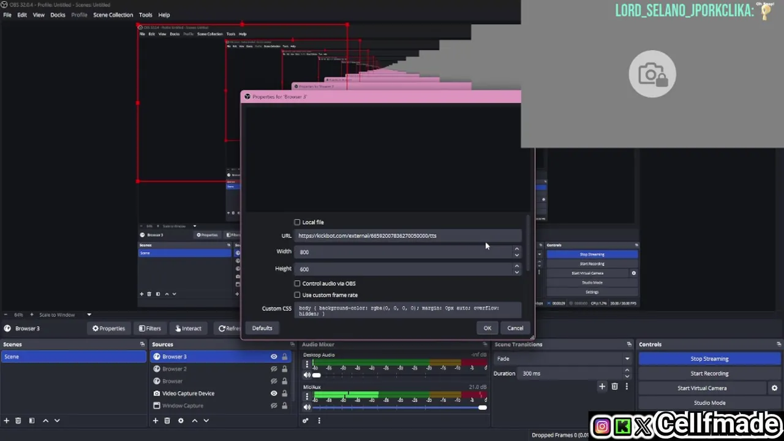Mute Desktop Audio with the speaker icon

coord(307,375)
